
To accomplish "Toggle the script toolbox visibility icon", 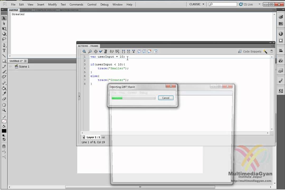I will point(156,51).
